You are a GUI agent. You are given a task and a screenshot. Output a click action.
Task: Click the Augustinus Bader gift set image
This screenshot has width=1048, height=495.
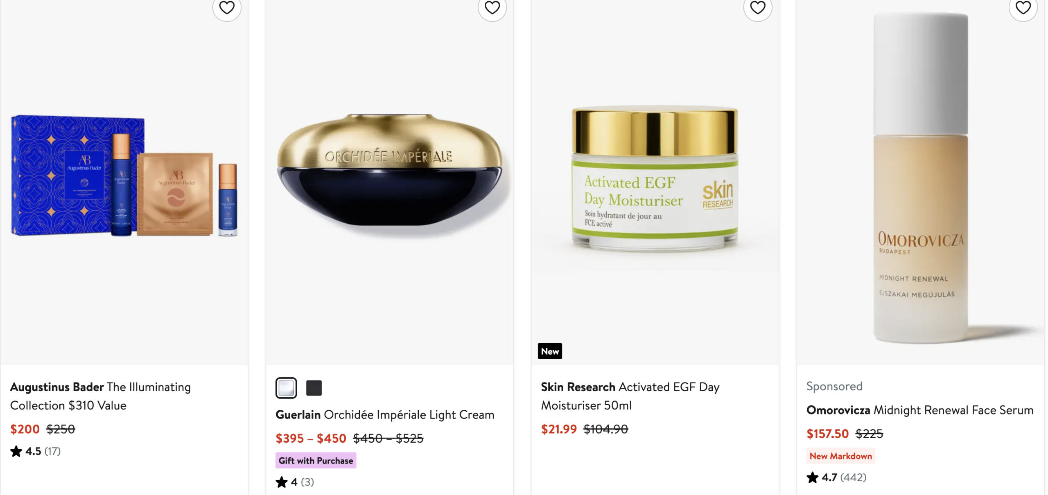point(124,176)
